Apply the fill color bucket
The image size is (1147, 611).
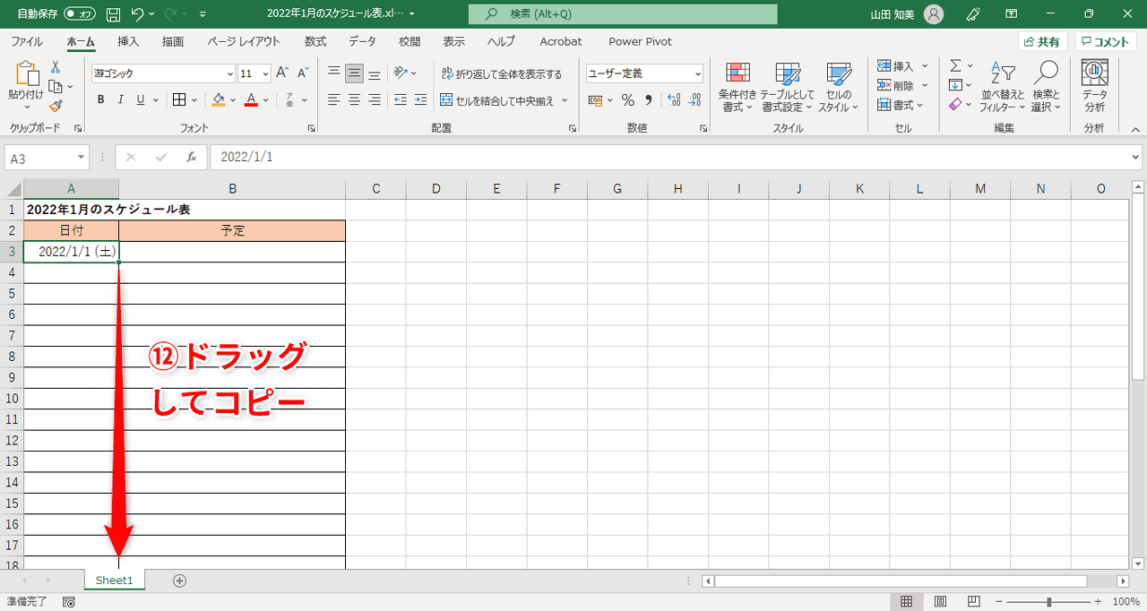click(x=219, y=99)
